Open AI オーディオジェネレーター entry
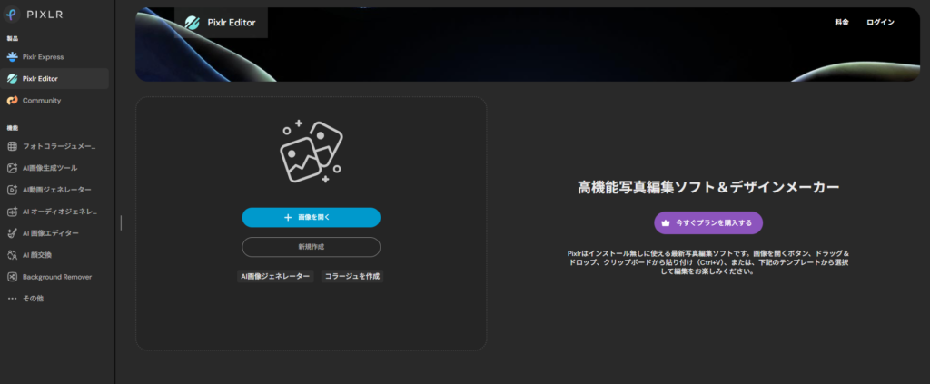 tap(54, 212)
